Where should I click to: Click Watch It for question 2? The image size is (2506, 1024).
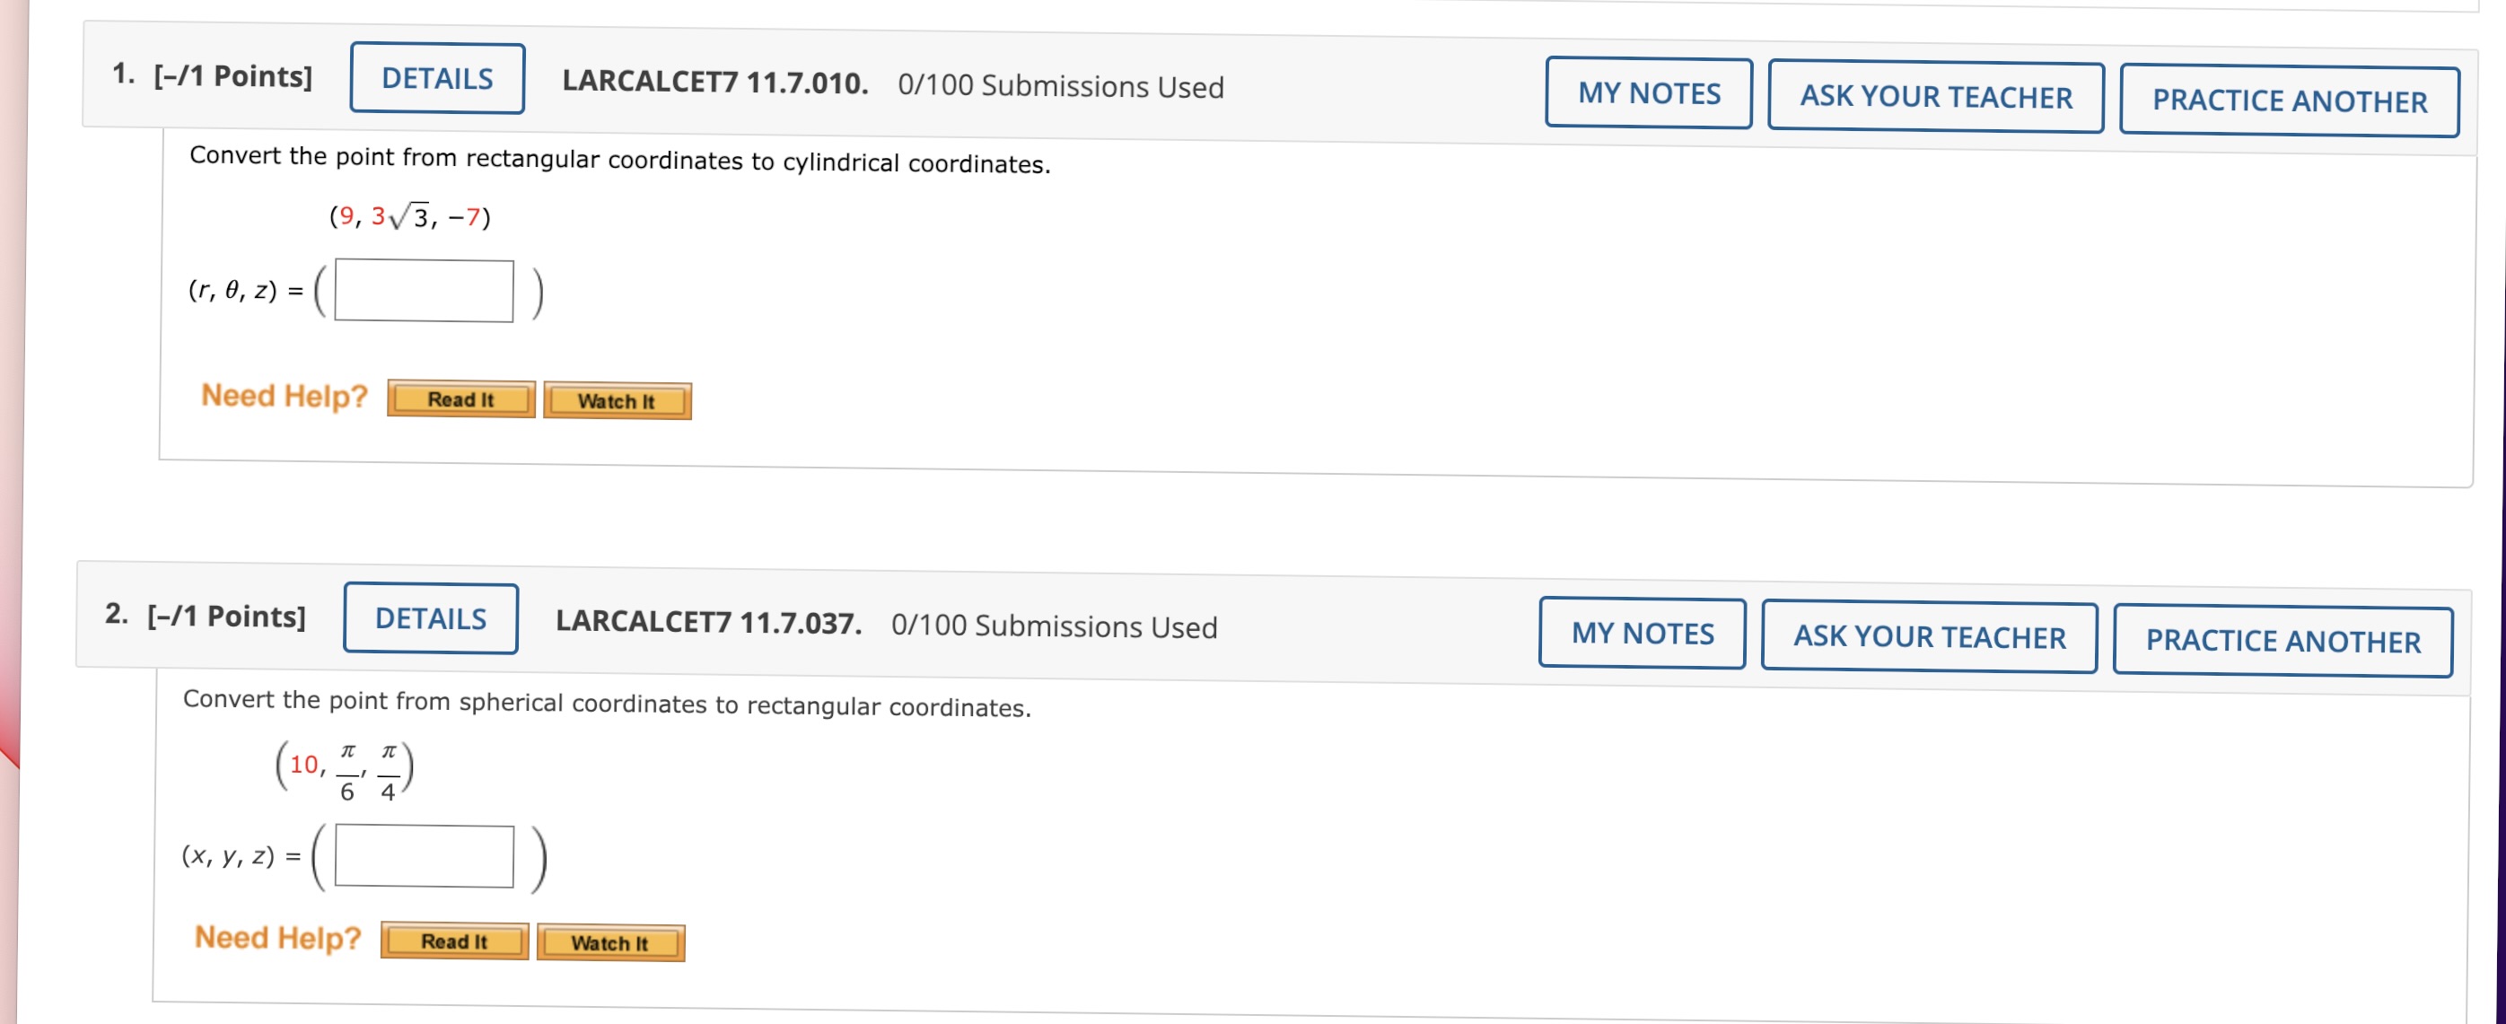click(610, 941)
